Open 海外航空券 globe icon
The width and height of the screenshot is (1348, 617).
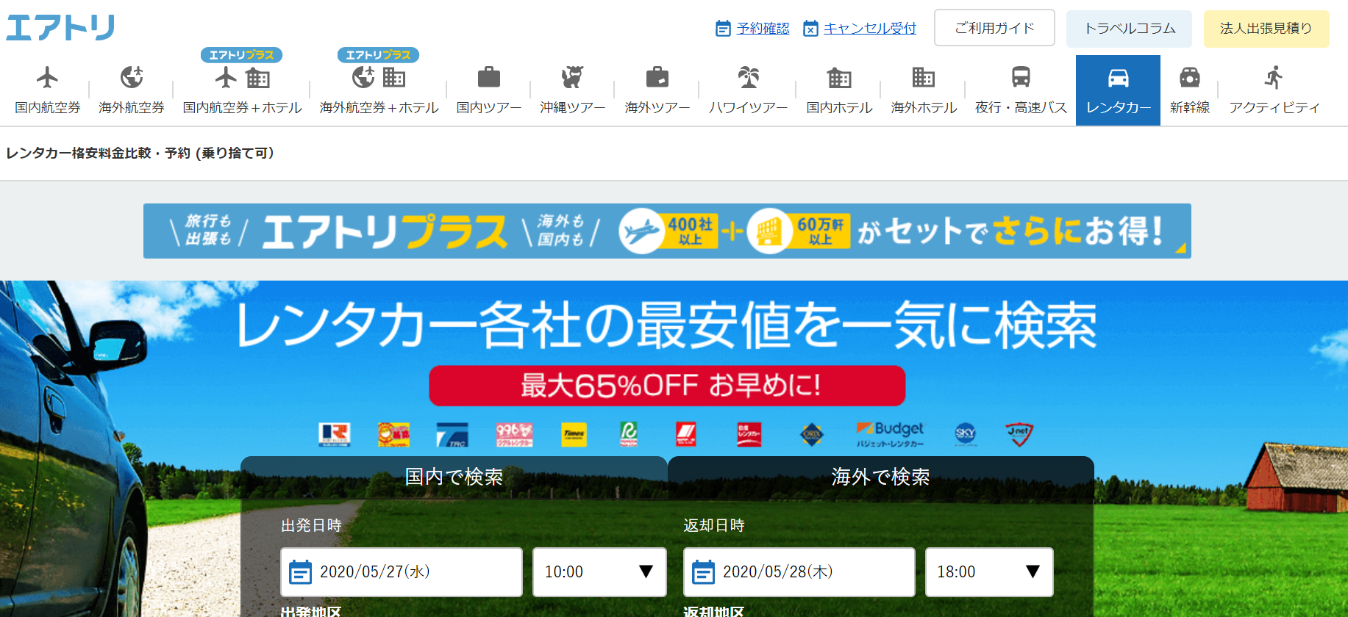pyautogui.click(x=132, y=77)
